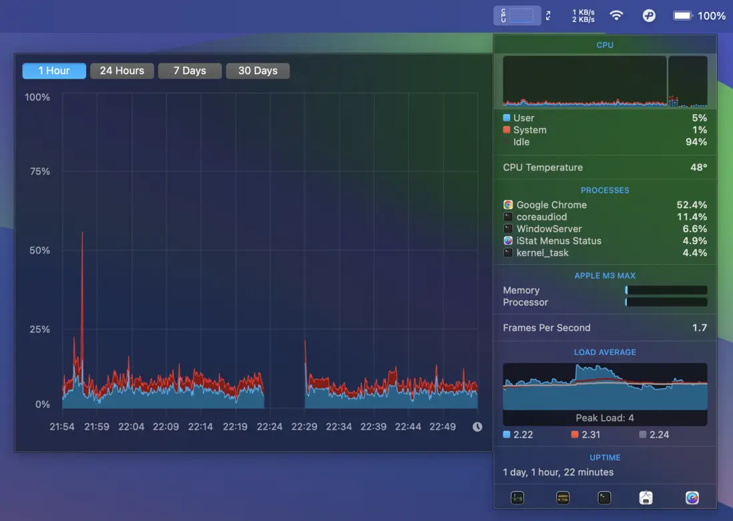Viewport: 733px width, 521px height.
Task: Click the Processor usage bar
Action: point(666,302)
